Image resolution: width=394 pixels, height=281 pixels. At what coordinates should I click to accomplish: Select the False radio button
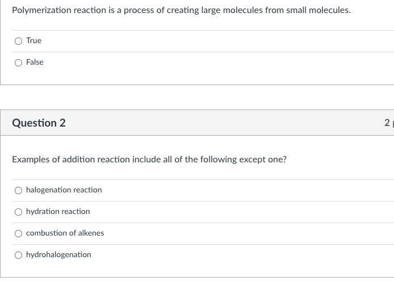coord(19,62)
